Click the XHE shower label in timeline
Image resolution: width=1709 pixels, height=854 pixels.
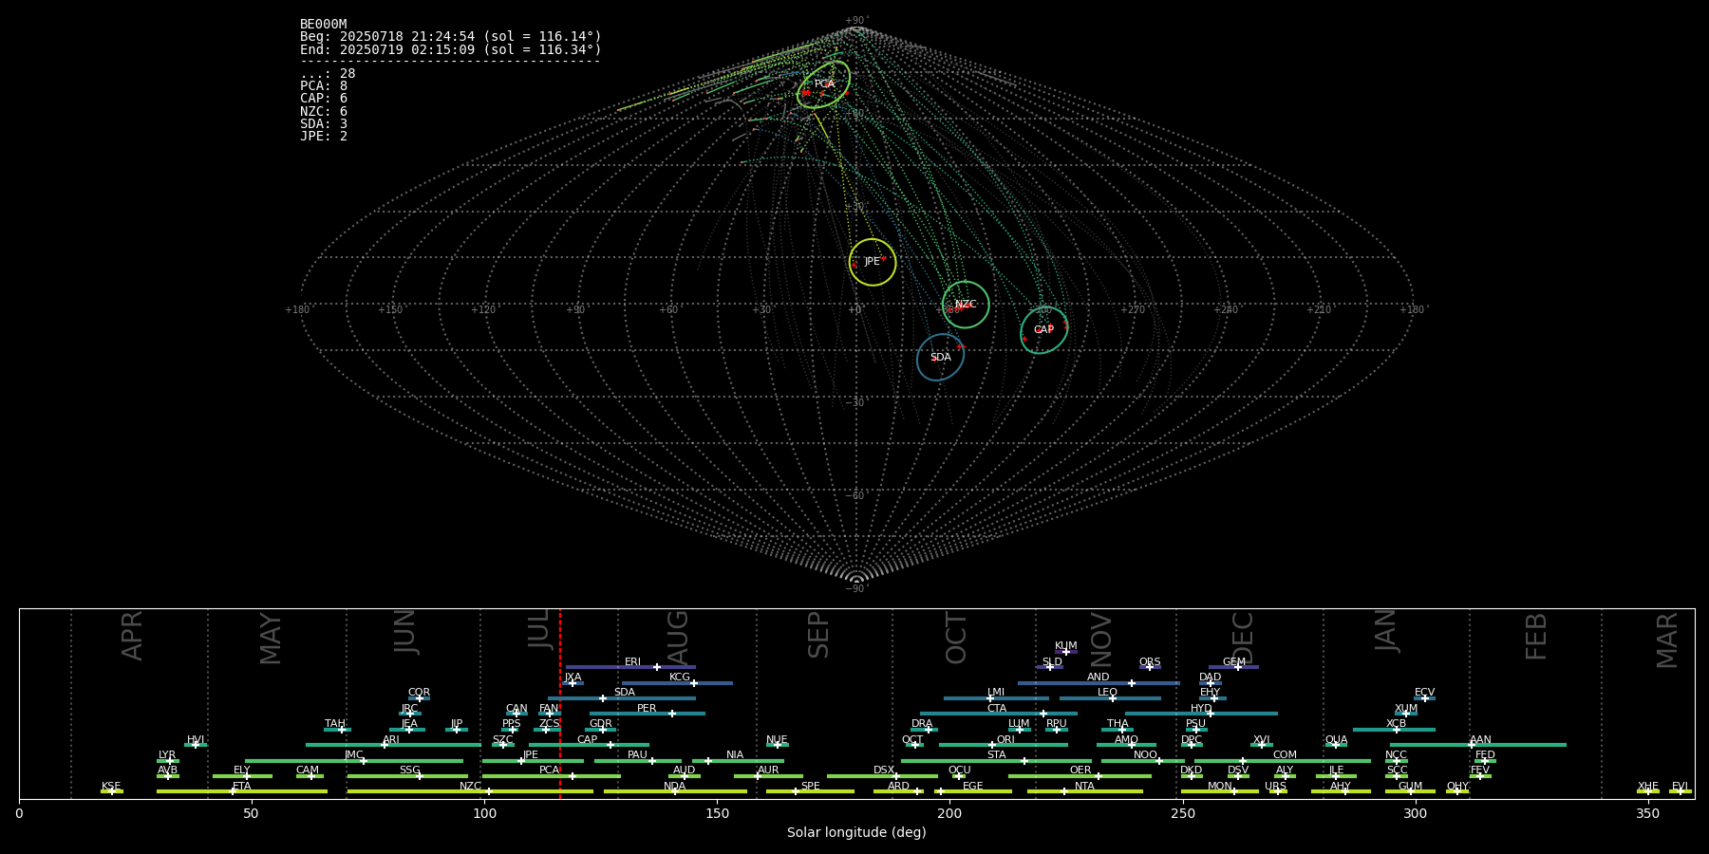click(x=1648, y=787)
